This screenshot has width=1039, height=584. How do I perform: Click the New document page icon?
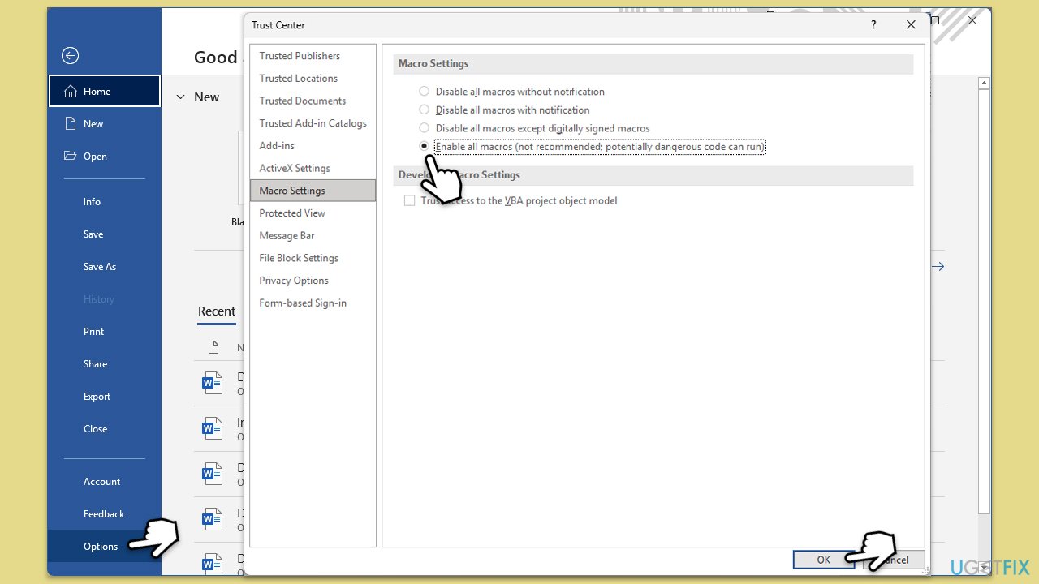(71, 123)
